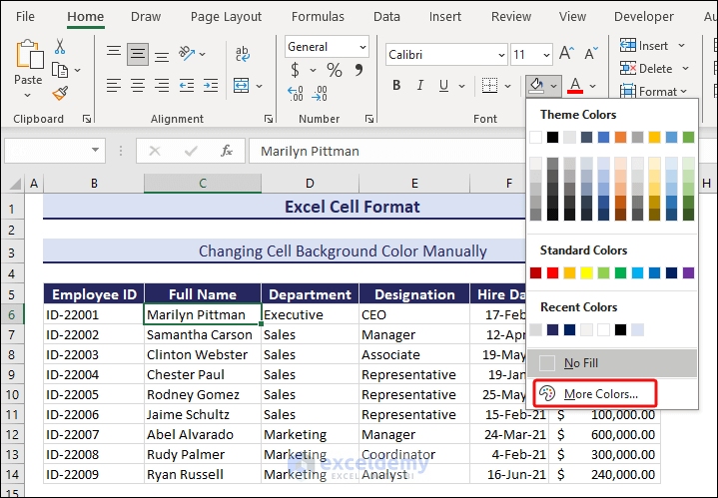This screenshot has height=498, width=718.
Task: Select the Format Painter brush
Action: 60,93
